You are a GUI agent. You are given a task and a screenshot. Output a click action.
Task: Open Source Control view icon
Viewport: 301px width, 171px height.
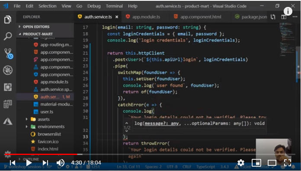(8, 53)
